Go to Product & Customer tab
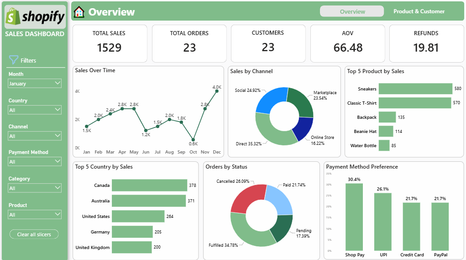Viewport: 466px width, 260px height. point(419,11)
